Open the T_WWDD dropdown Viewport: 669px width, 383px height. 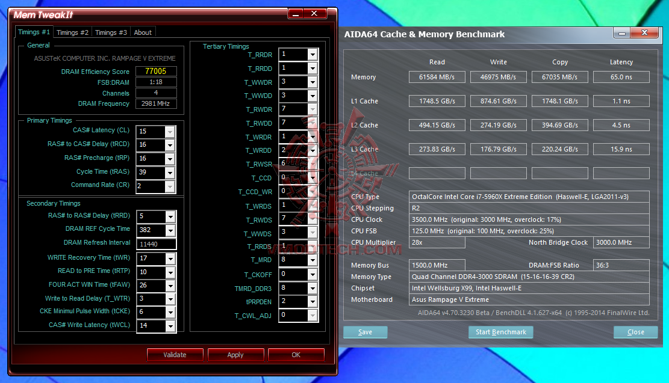[x=313, y=96]
